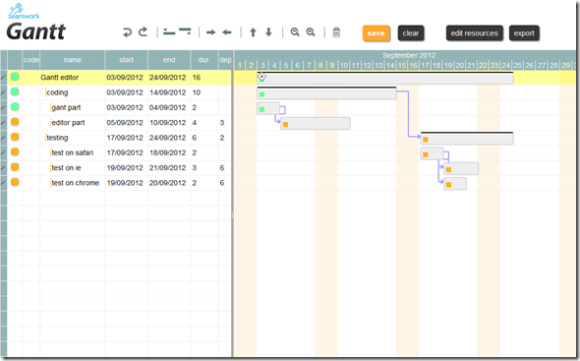Insert a task above using toolbar icon
The height and width of the screenshot is (361, 580).
coord(169,32)
